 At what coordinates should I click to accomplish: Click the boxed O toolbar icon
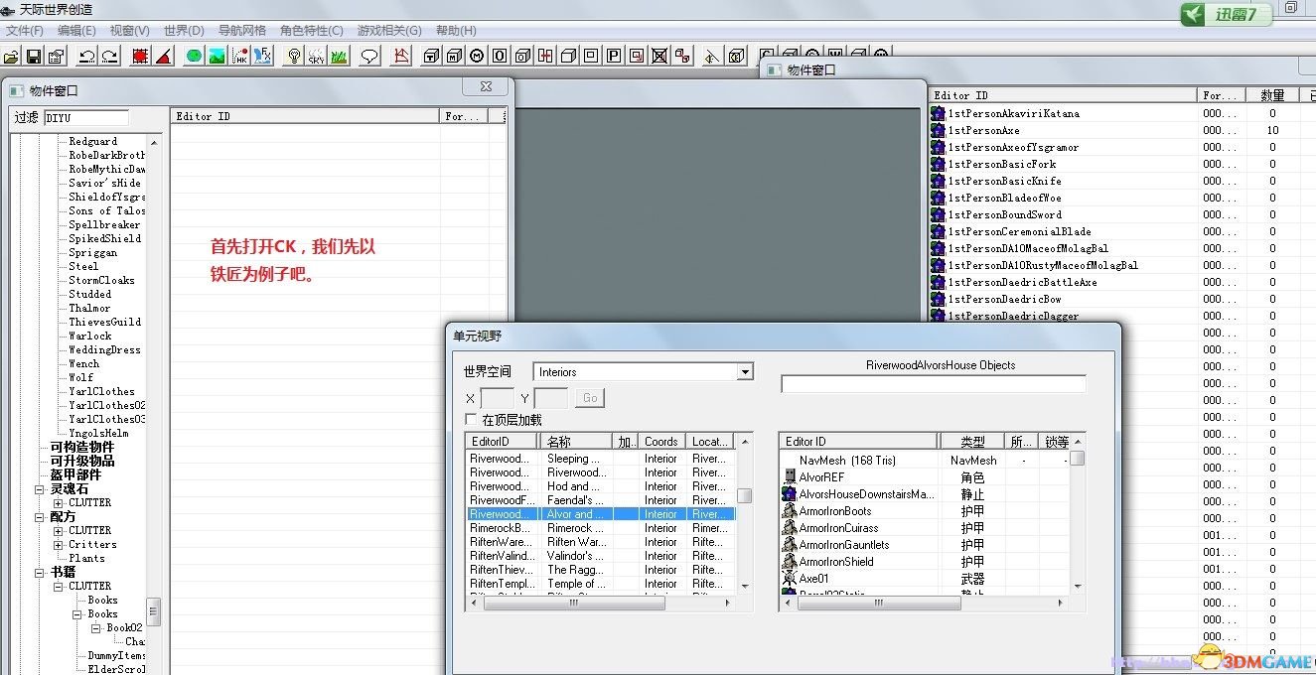(500, 56)
